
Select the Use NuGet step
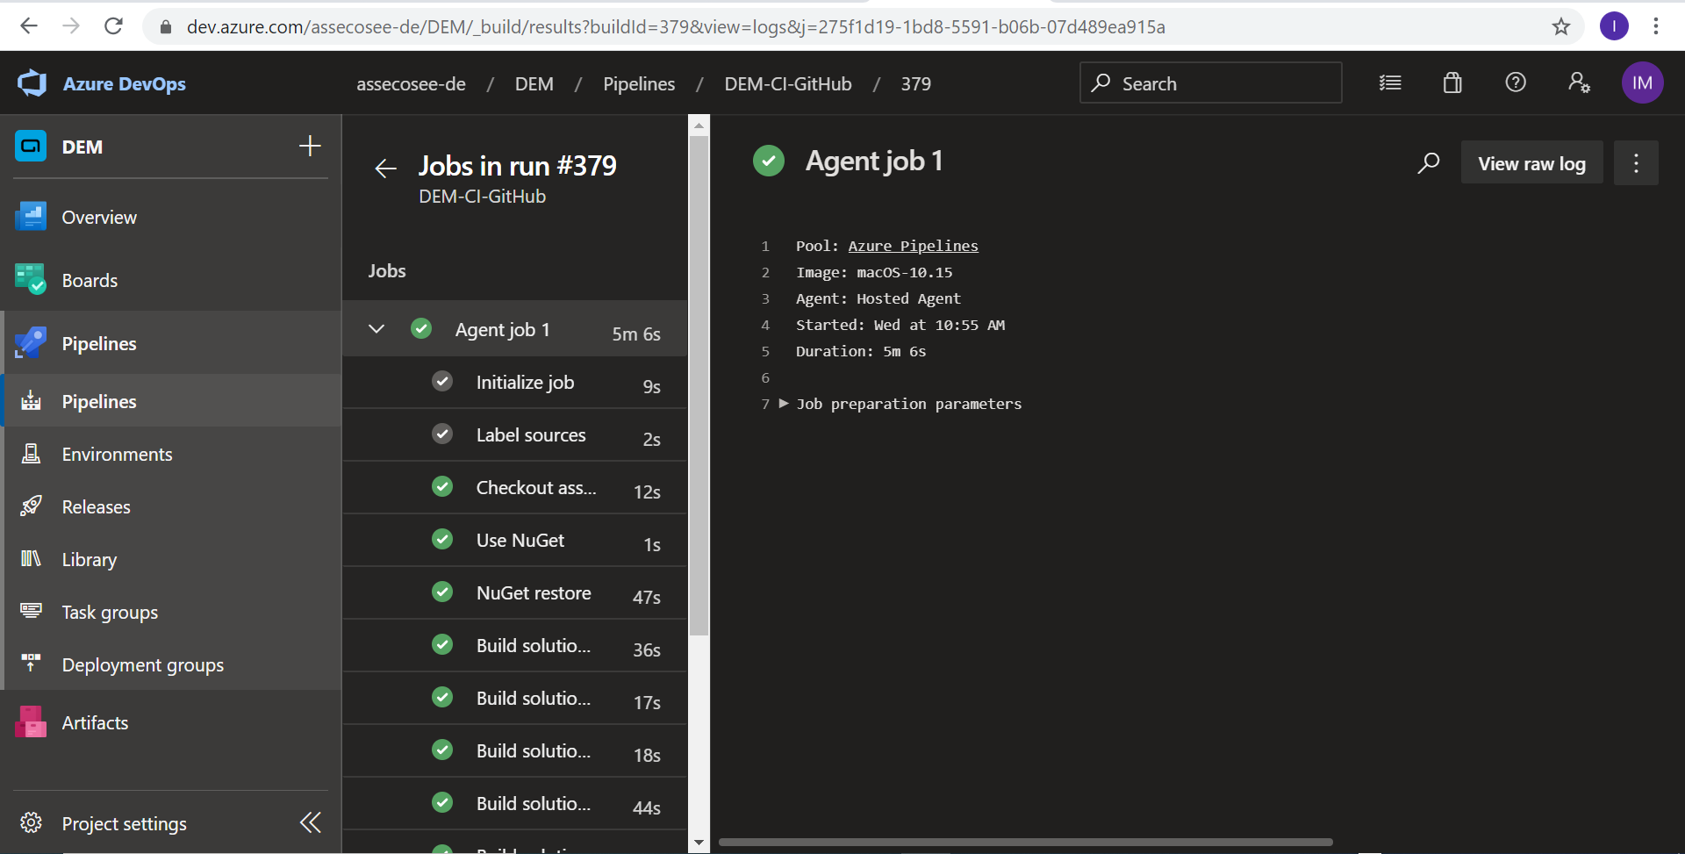click(x=514, y=541)
